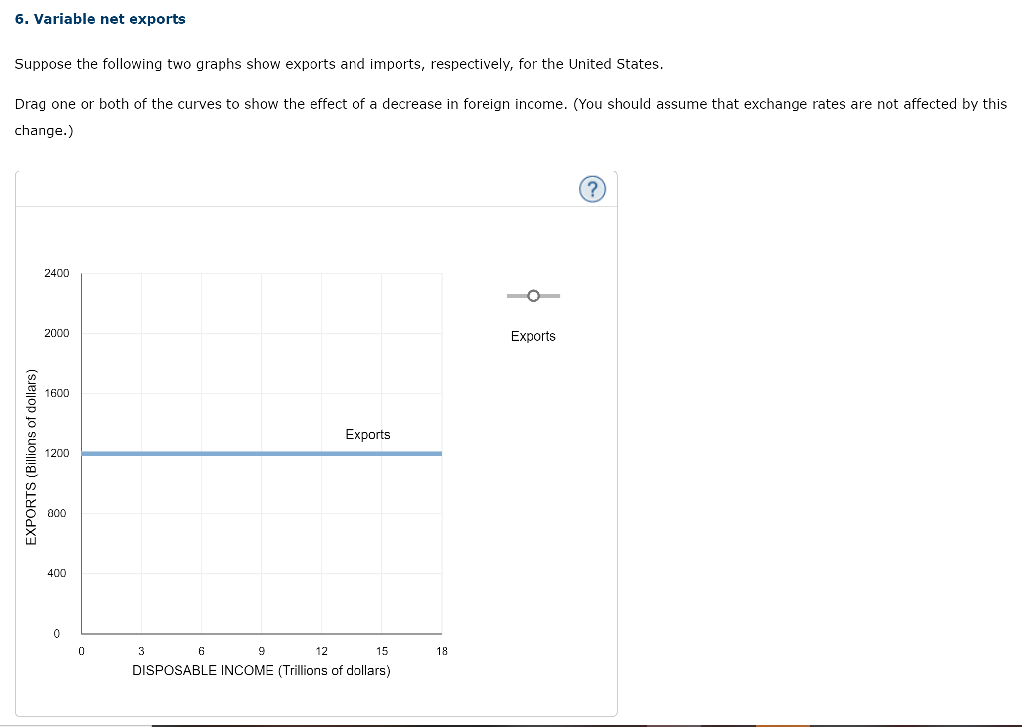Click the gridline intersection at income 9
This screenshot has width=1022, height=727.
coord(261,453)
